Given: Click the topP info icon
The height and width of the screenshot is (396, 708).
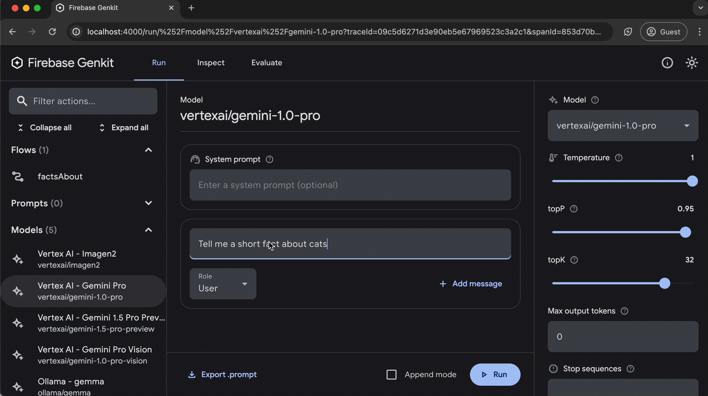Looking at the screenshot, I should pos(573,209).
